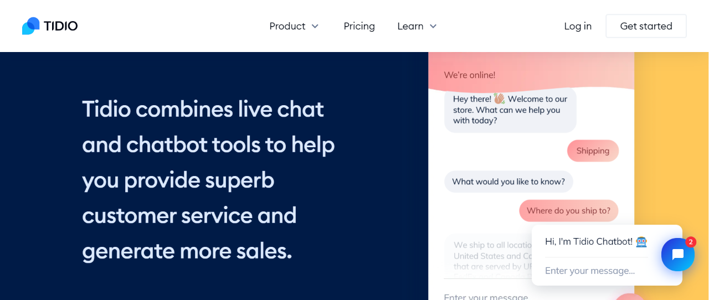The image size is (709, 300).
Task: Click the red notification badge showing 2
Action: (x=691, y=242)
